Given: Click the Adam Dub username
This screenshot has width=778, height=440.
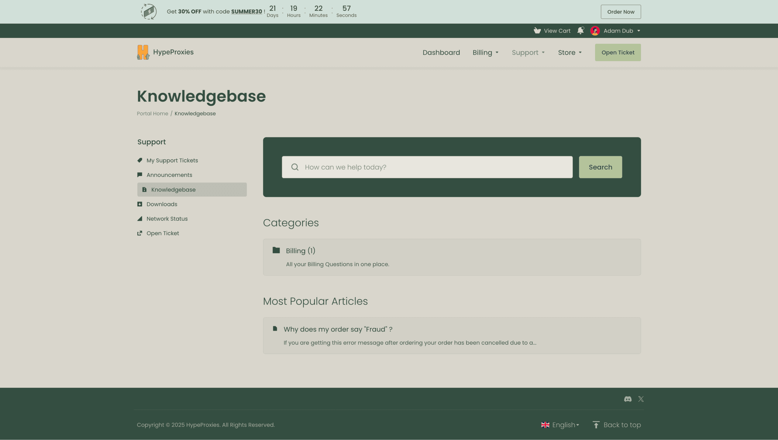Looking at the screenshot, I should [618, 31].
